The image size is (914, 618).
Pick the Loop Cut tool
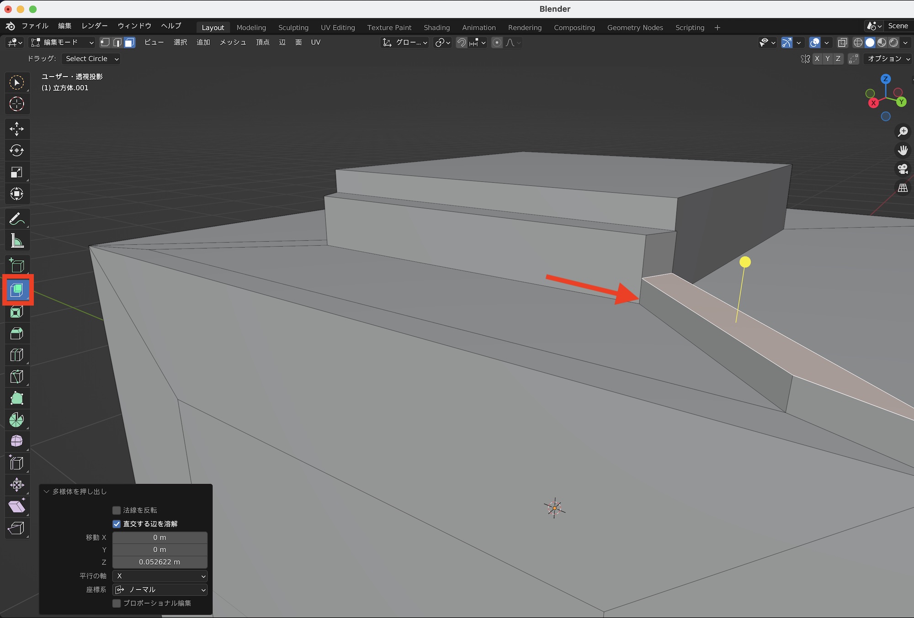pyautogui.click(x=17, y=355)
